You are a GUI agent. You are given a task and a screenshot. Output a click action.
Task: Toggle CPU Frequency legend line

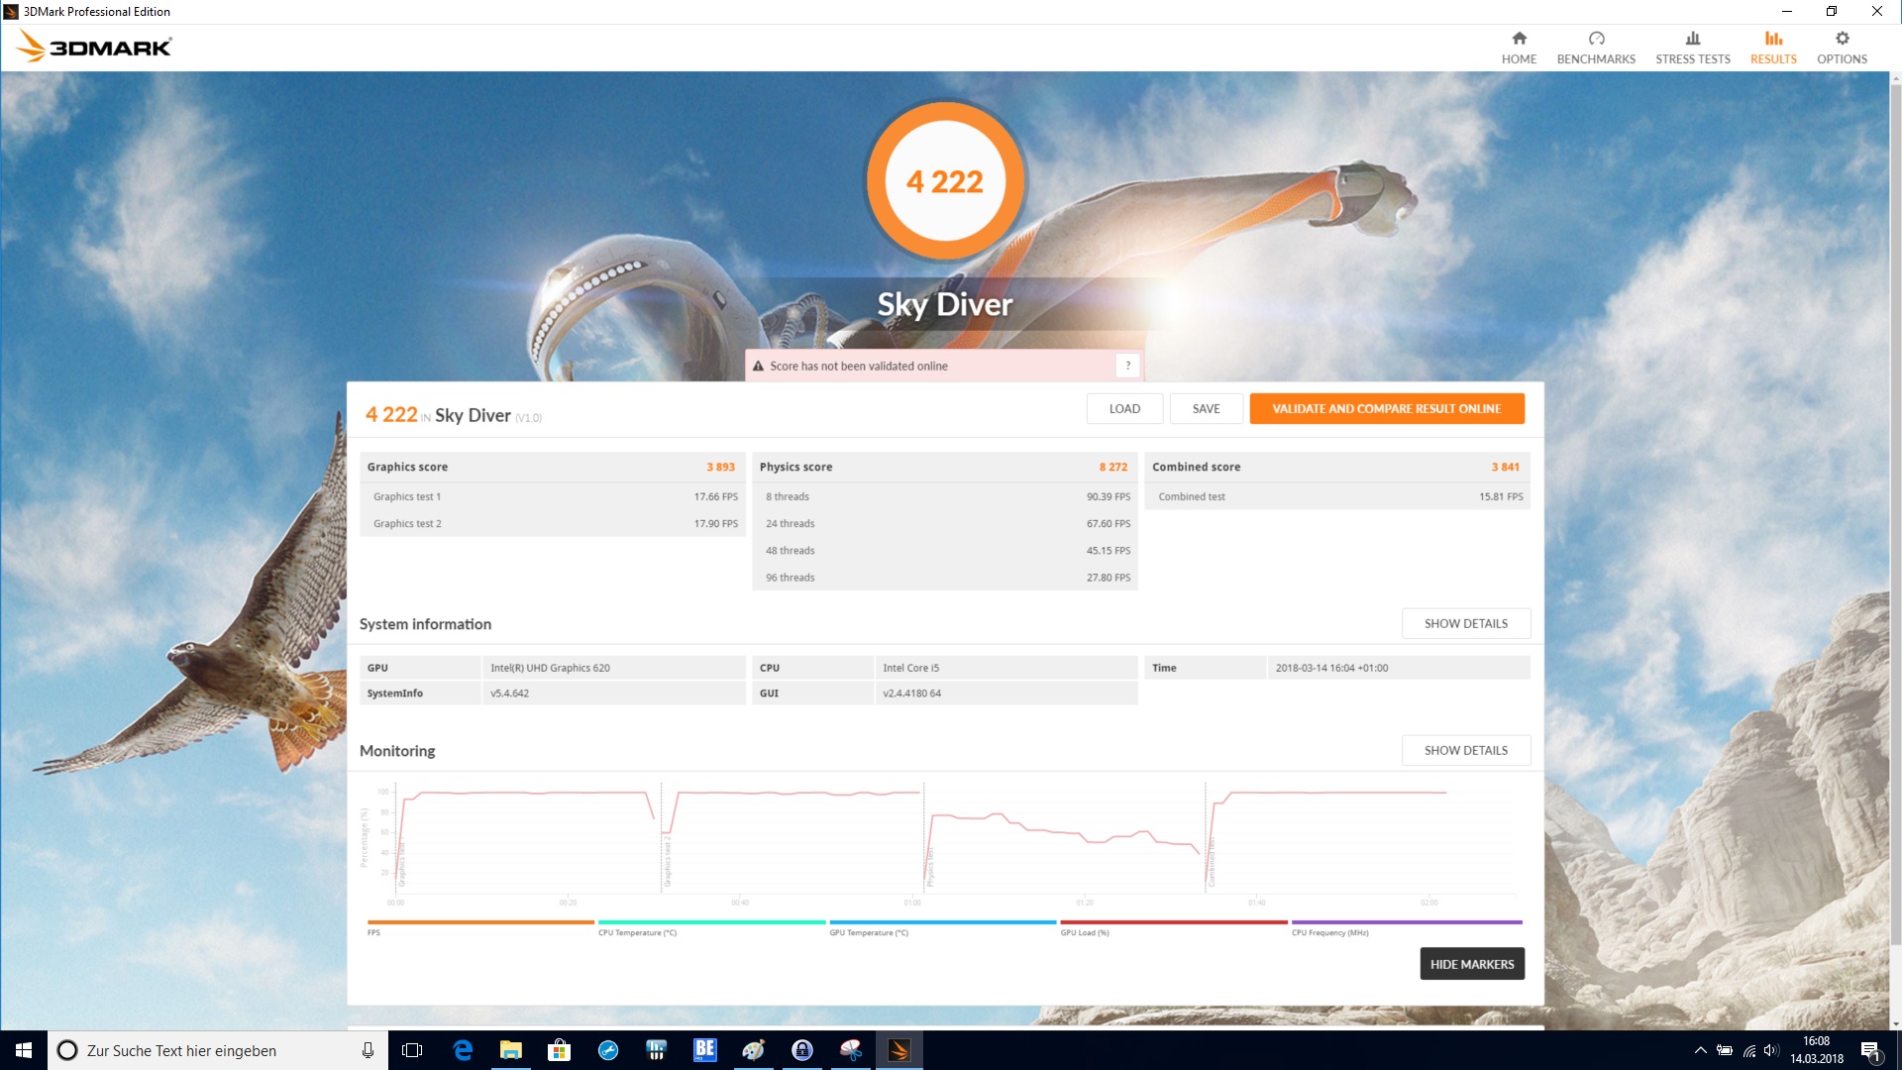click(x=1406, y=923)
